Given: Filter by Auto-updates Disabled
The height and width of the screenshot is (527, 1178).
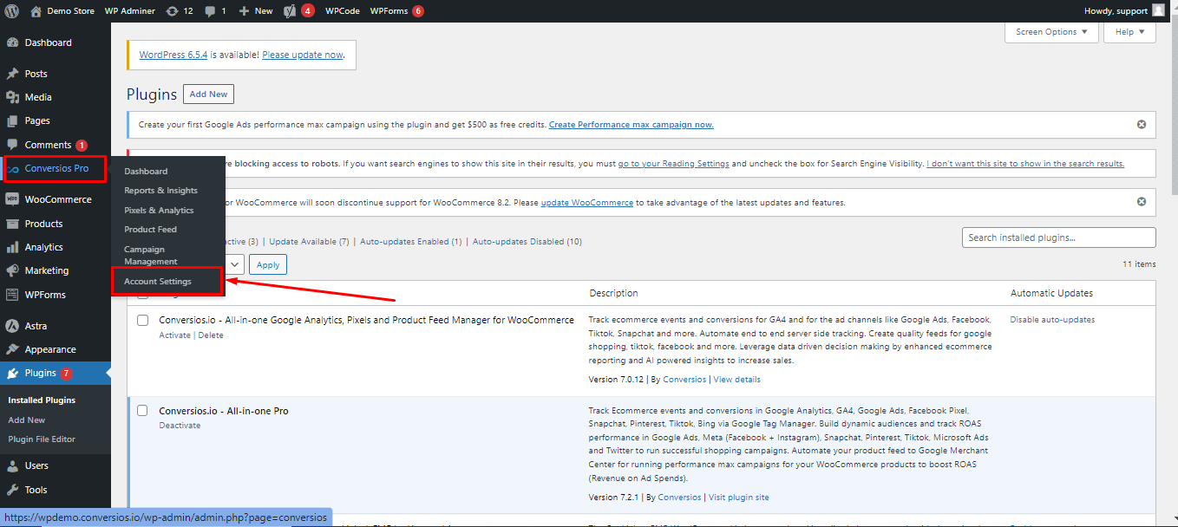Looking at the screenshot, I should pyautogui.click(x=527, y=242).
